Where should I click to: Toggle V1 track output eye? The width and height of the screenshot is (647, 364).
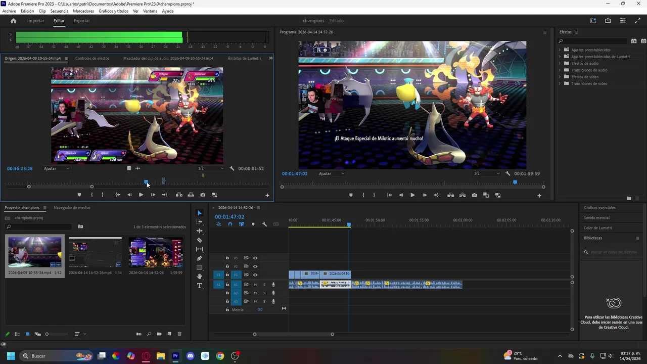(255, 275)
